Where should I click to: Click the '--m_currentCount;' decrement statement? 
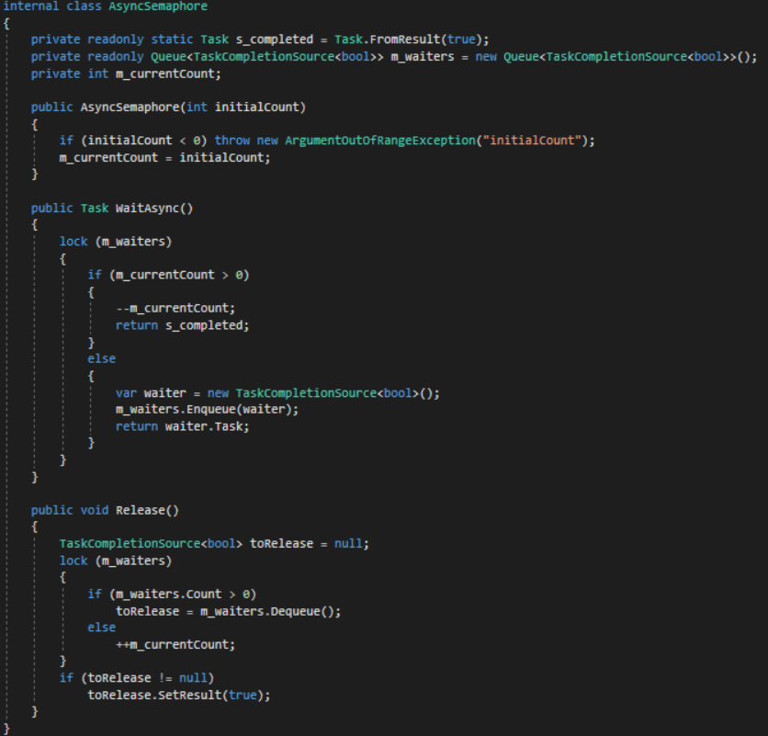175,308
